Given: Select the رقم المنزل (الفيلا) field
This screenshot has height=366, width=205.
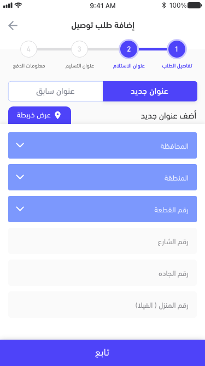Looking at the screenshot, I should [103, 305].
